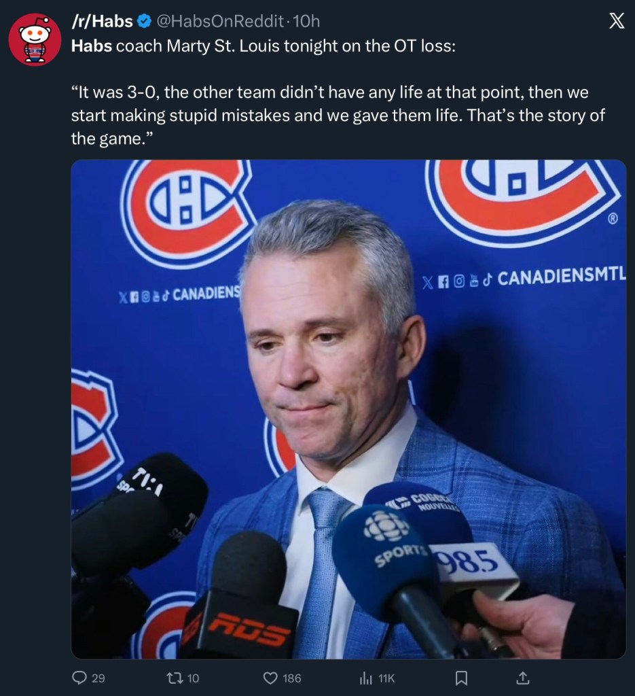Reply to the tweet via speech bubble icon
The width and height of the screenshot is (635, 696).
pos(79,678)
